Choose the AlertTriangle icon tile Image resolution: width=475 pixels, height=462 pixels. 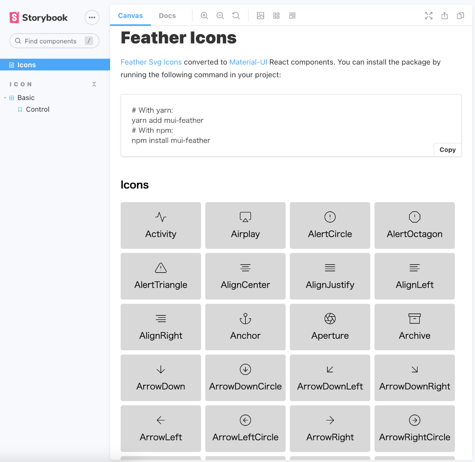pos(161,276)
